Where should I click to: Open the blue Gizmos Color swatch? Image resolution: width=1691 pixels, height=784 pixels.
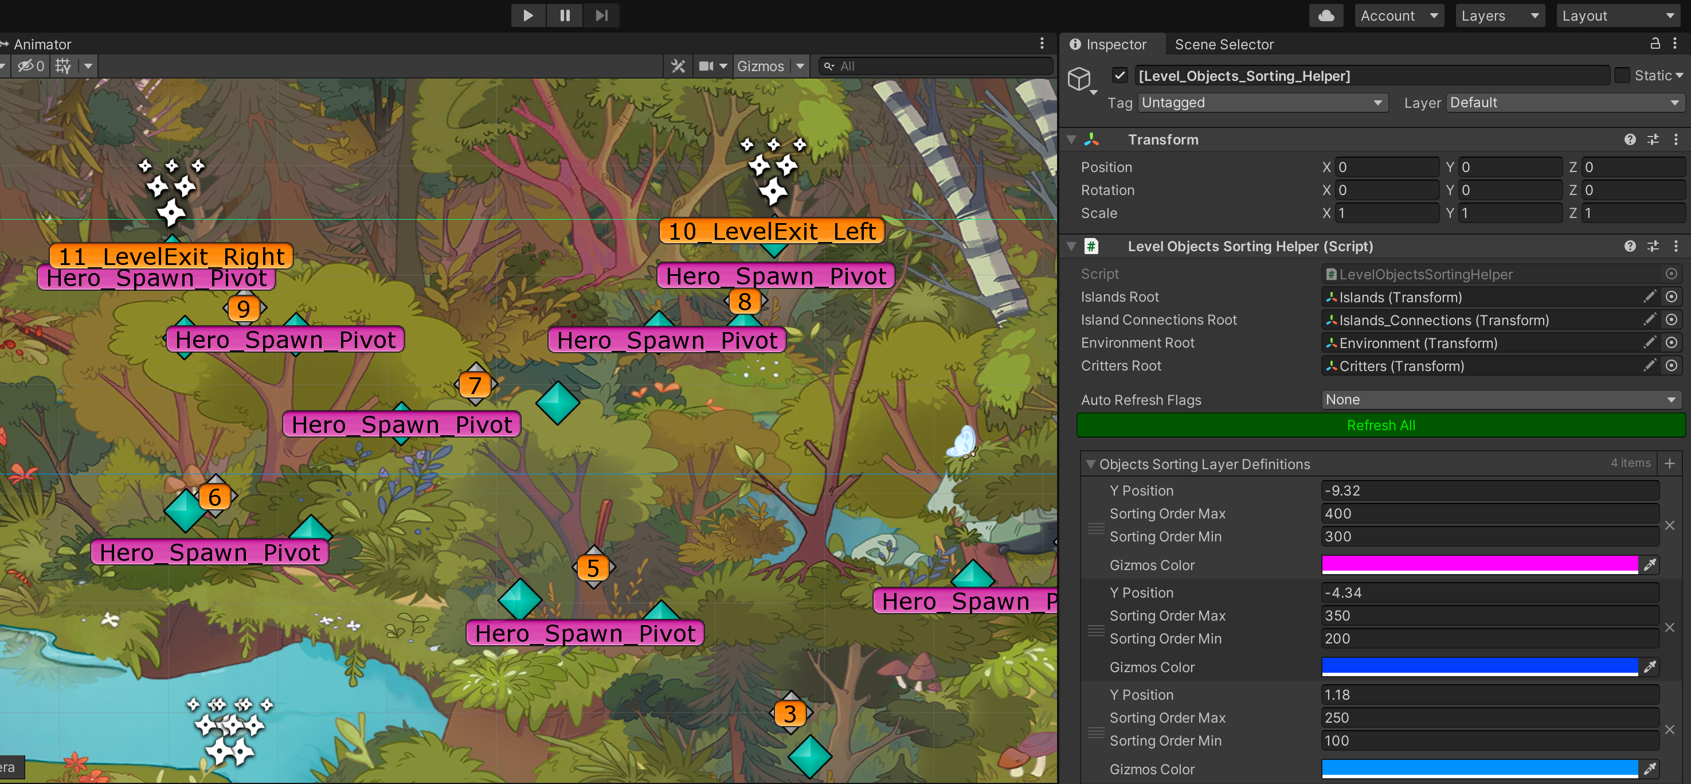[x=1479, y=667]
